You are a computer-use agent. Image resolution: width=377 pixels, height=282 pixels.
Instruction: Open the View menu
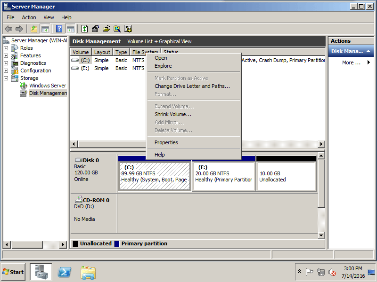(49, 17)
